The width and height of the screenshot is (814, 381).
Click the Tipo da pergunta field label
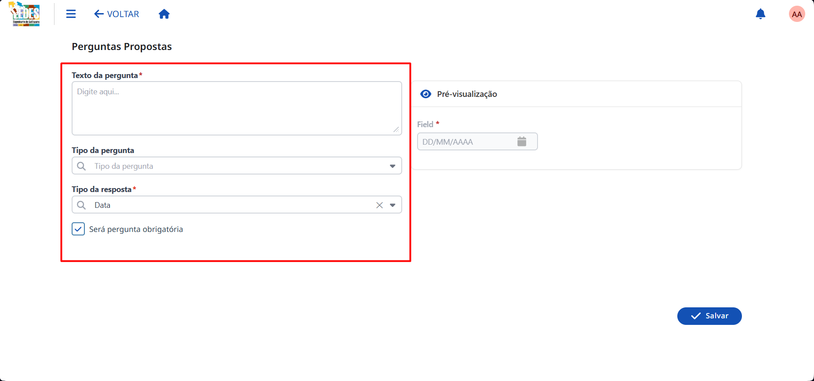103,150
